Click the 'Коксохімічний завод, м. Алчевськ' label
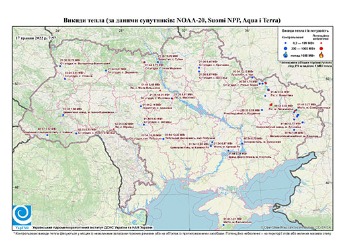The image size is (344, 243). tap(279, 127)
